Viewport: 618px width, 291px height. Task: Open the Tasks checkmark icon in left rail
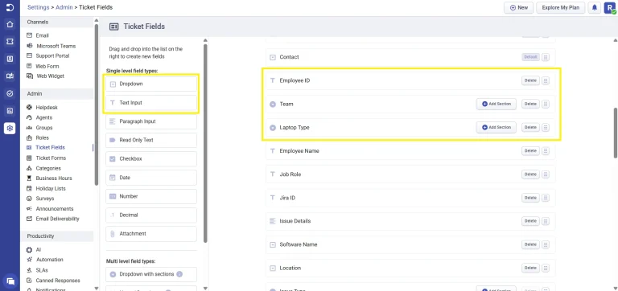(10, 93)
